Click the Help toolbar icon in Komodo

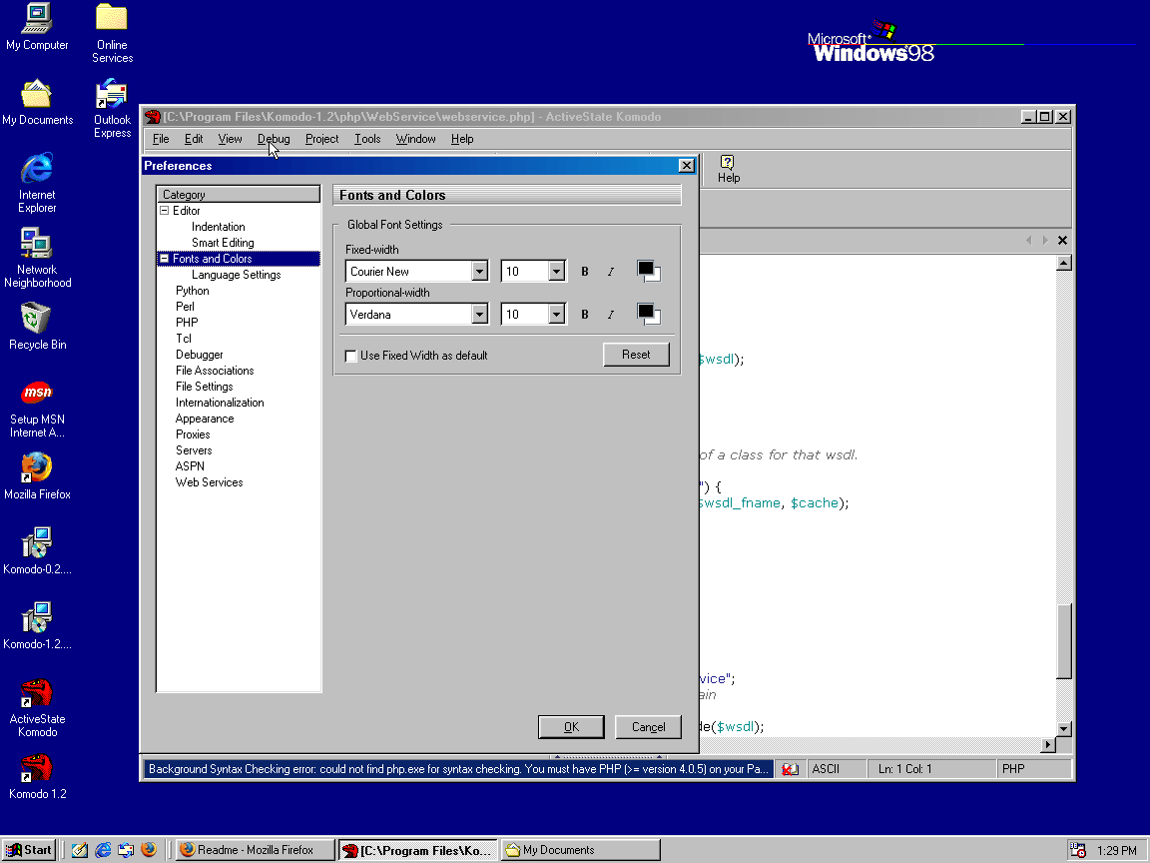[x=729, y=169]
